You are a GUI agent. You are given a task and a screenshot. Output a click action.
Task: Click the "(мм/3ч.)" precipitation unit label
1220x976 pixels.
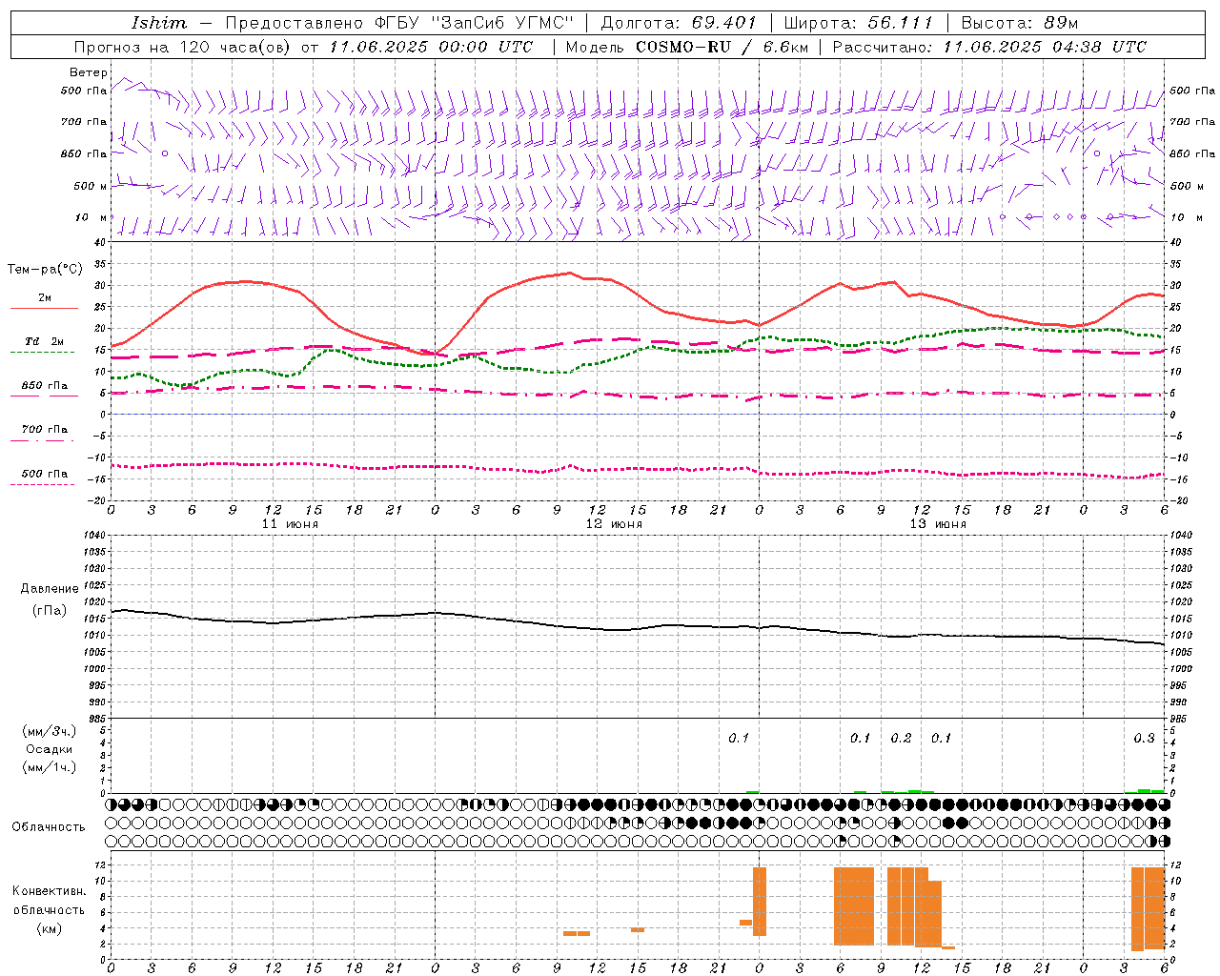(x=50, y=731)
